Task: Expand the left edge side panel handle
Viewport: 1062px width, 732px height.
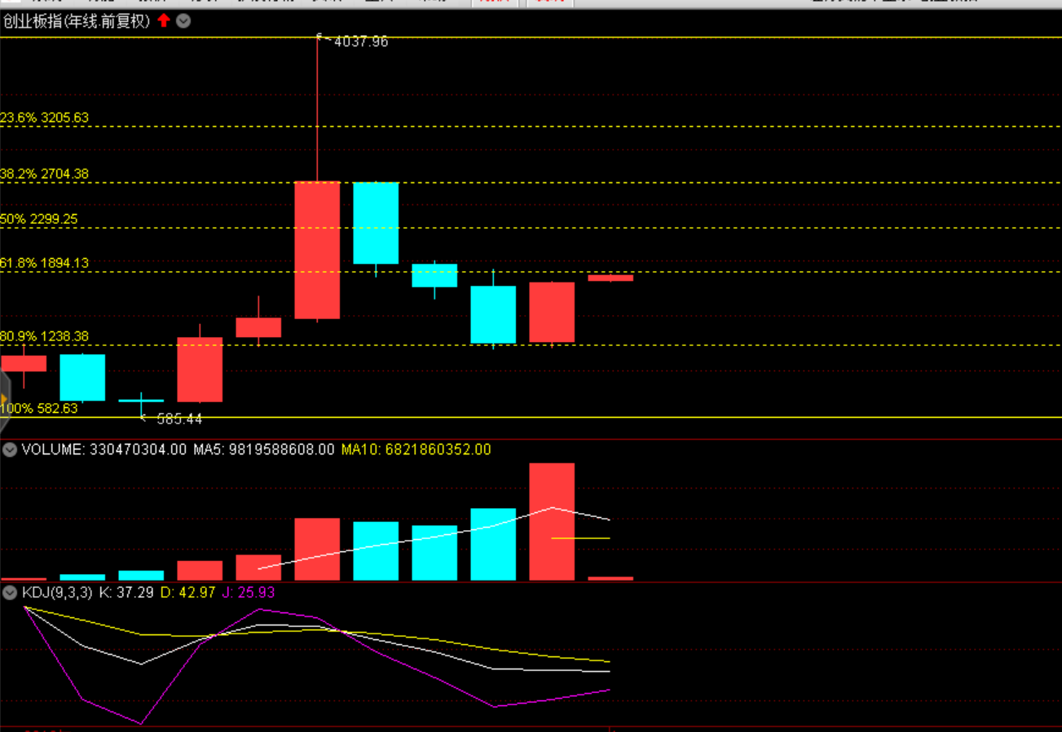Action: [x=4, y=399]
